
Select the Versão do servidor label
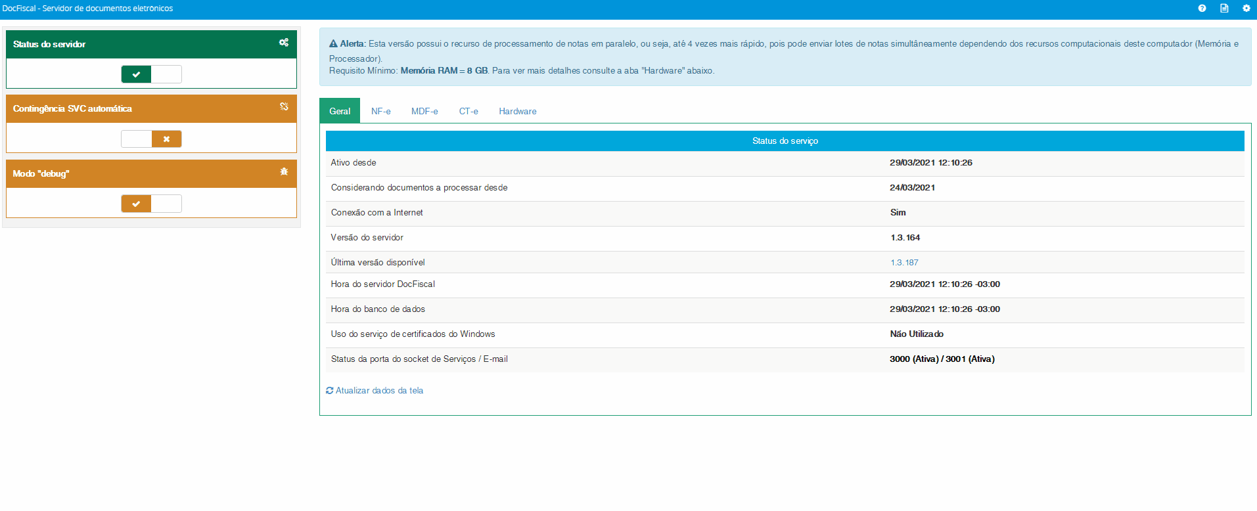click(367, 238)
